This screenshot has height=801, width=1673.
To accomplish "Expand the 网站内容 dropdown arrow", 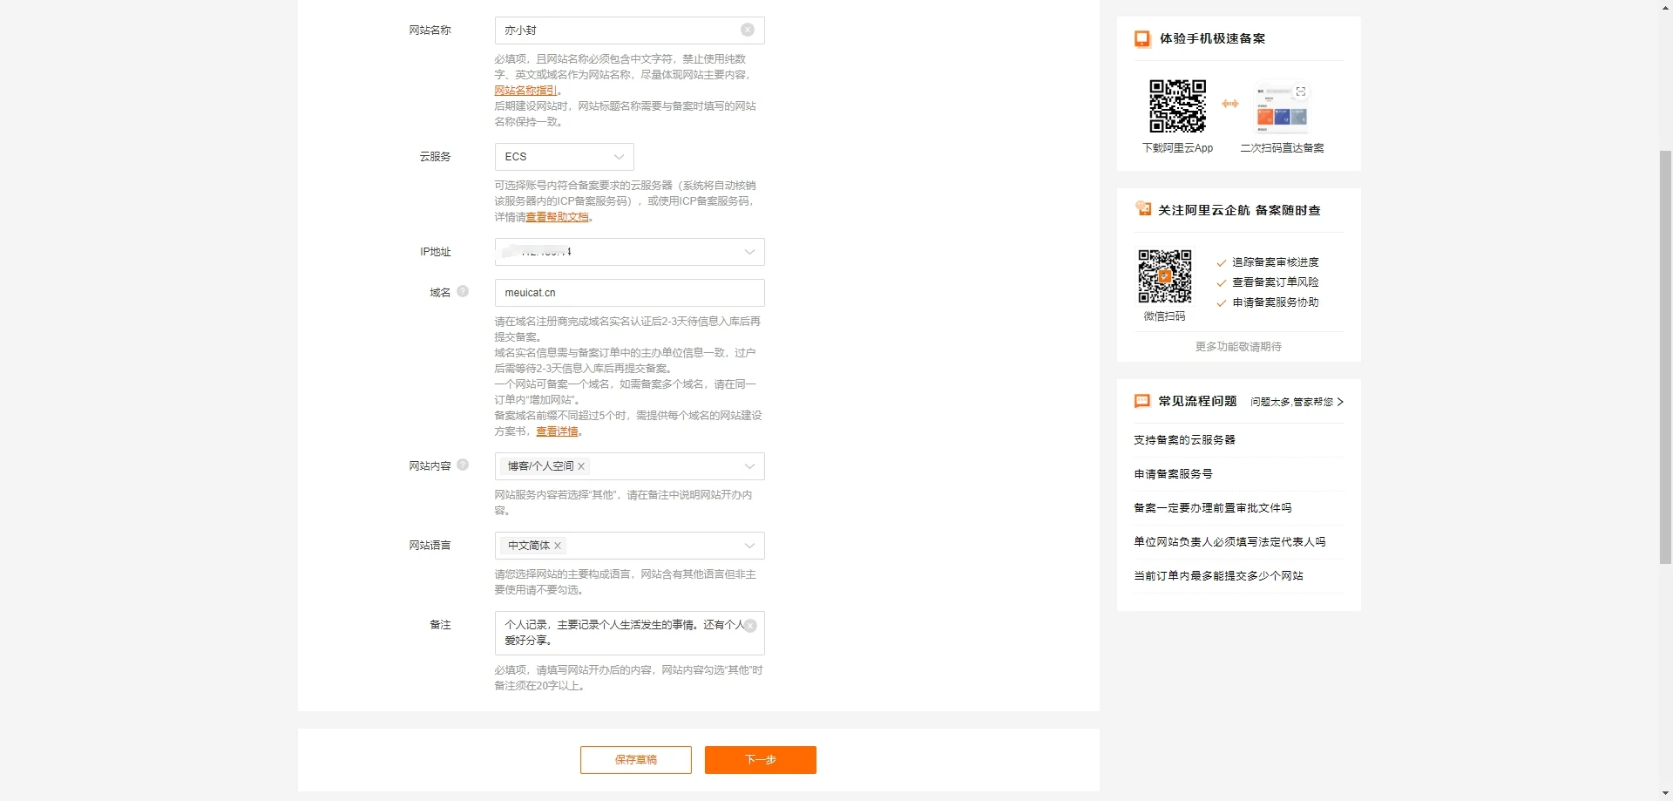I will tap(748, 466).
